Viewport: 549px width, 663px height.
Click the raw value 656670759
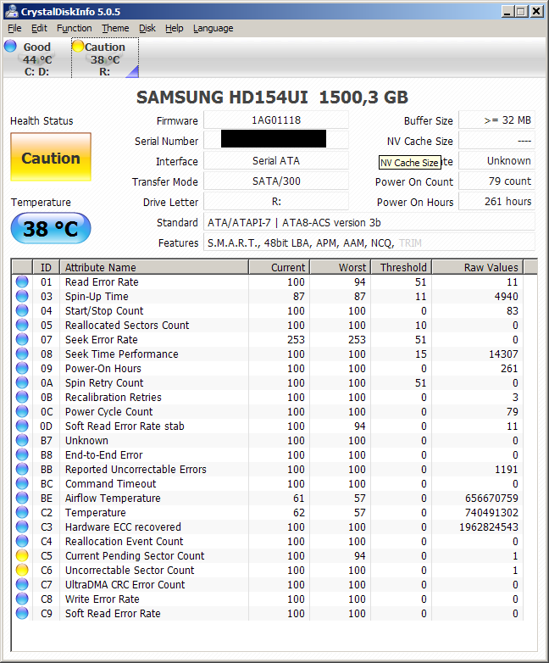coord(491,498)
